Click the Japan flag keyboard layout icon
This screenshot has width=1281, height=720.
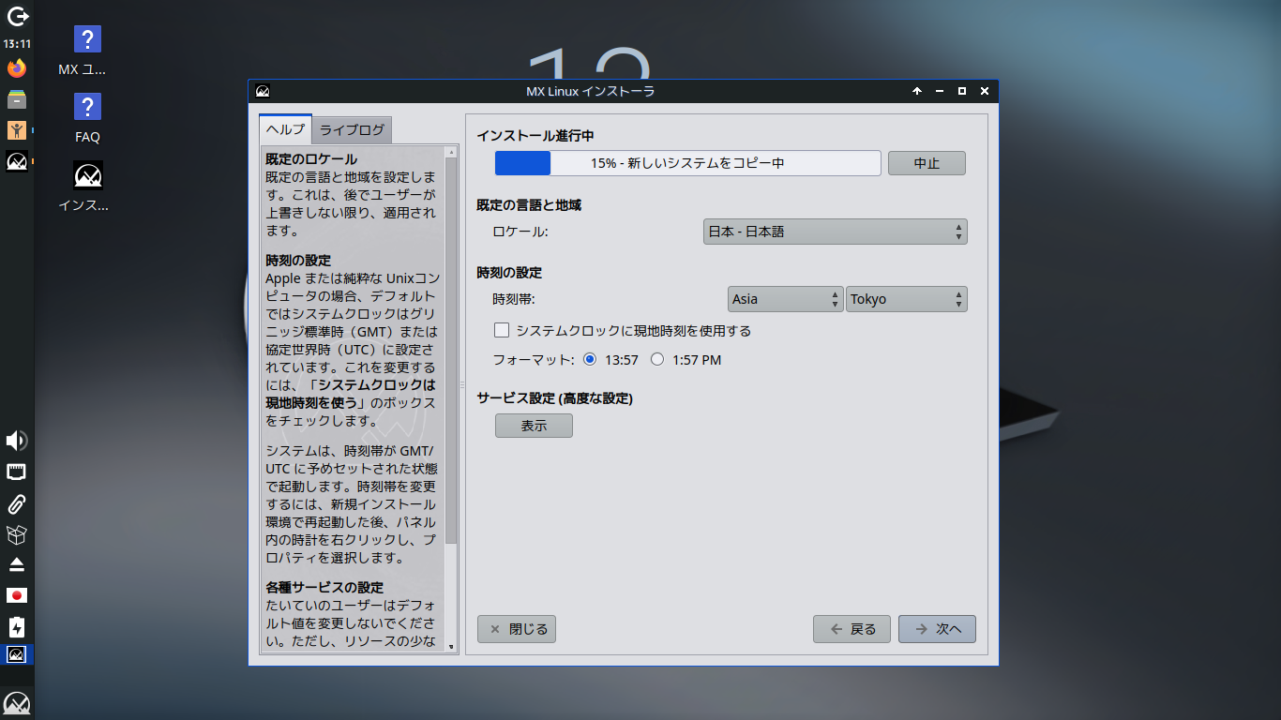(17, 595)
